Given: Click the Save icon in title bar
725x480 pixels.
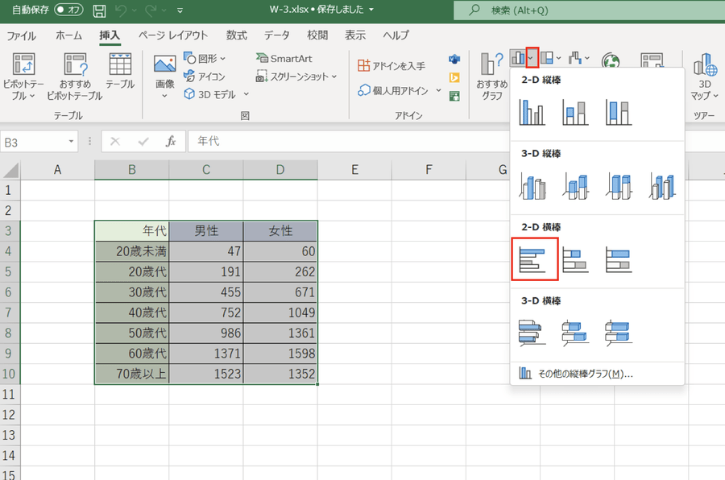Looking at the screenshot, I should click(x=99, y=11).
